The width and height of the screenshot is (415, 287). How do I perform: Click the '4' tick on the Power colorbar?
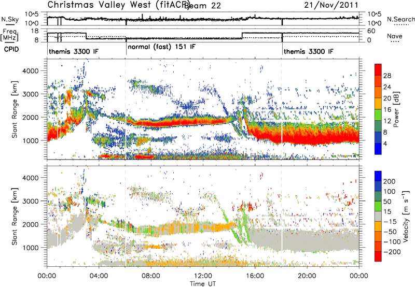pyautogui.click(x=385, y=143)
